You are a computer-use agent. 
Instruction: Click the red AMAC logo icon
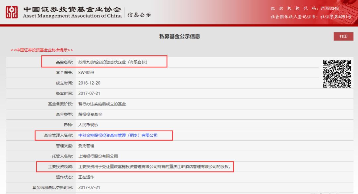pos(12,12)
